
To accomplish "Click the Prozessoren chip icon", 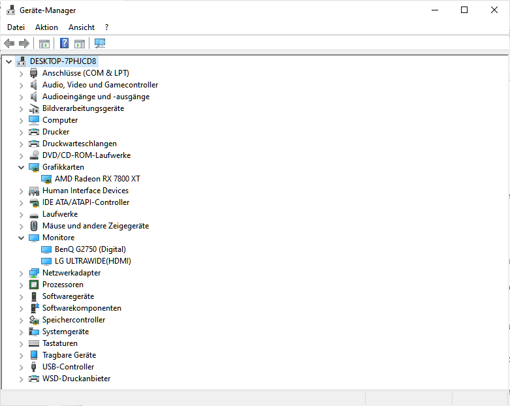I will (34, 285).
